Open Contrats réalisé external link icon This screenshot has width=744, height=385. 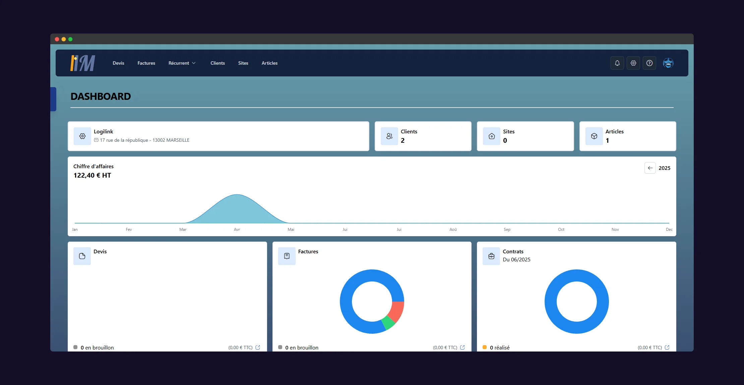tap(667, 347)
